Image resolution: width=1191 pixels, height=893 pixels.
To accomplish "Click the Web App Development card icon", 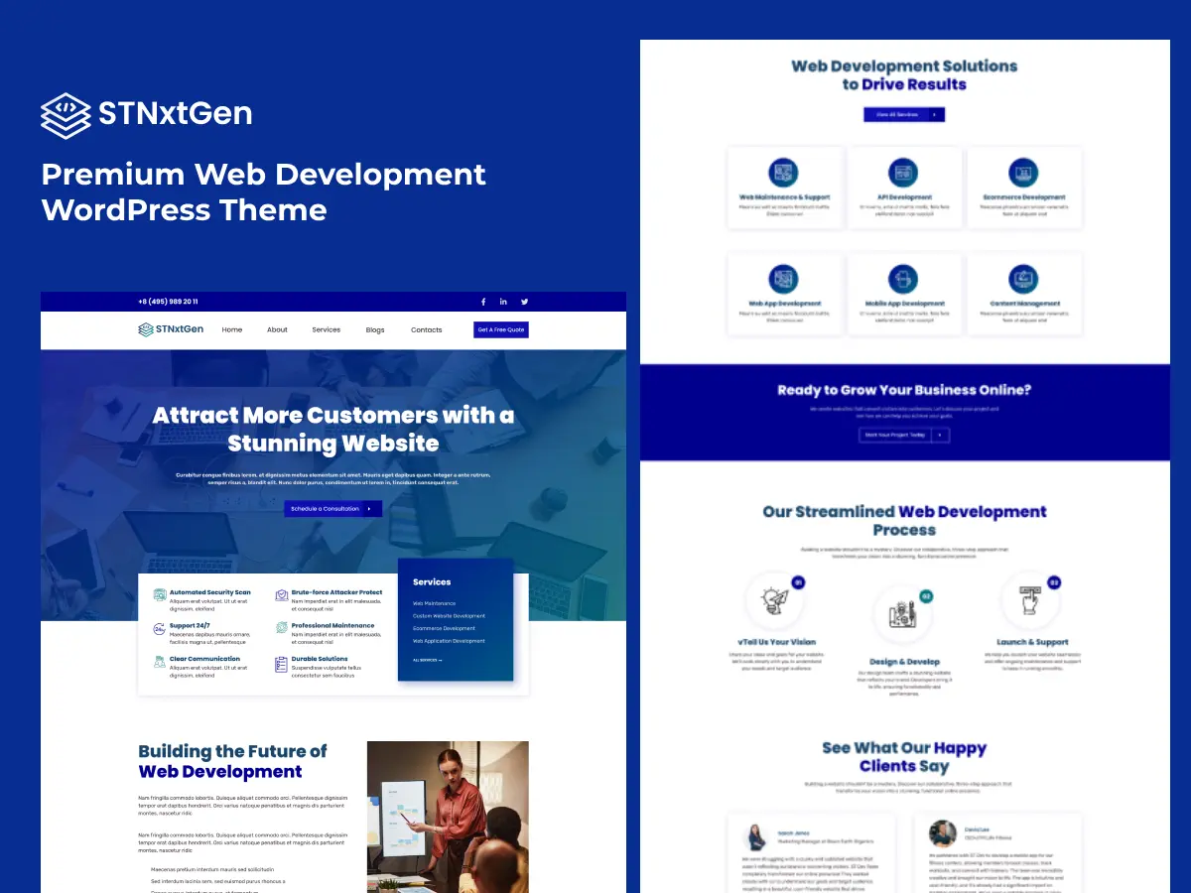I will 784,279.
